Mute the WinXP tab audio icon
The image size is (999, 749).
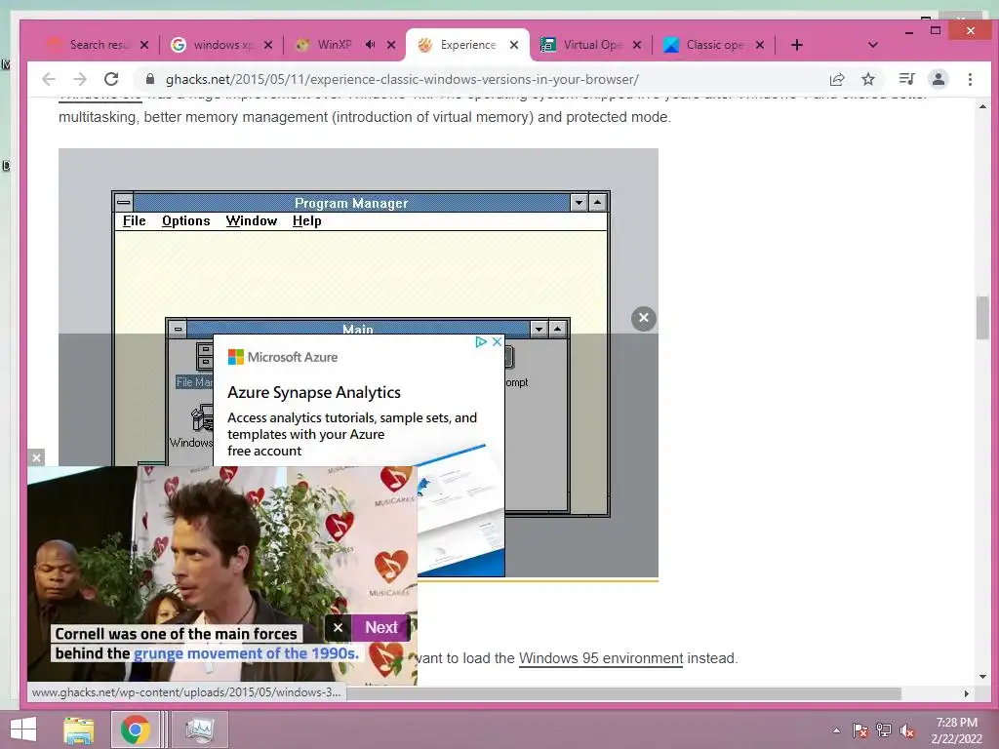tap(370, 45)
